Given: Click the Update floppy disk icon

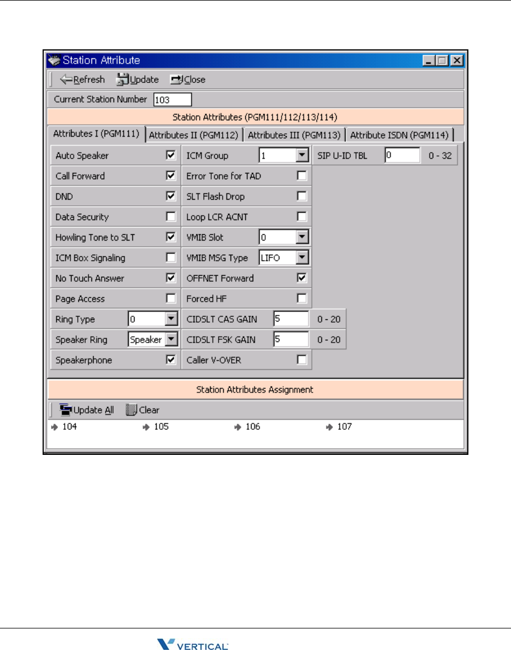Looking at the screenshot, I should pos(123,79).
